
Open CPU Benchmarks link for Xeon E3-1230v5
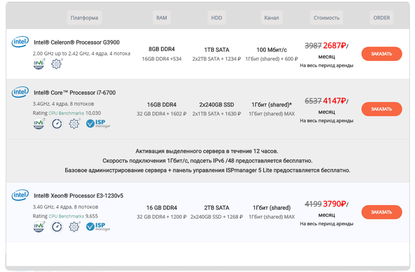(66, 216)
